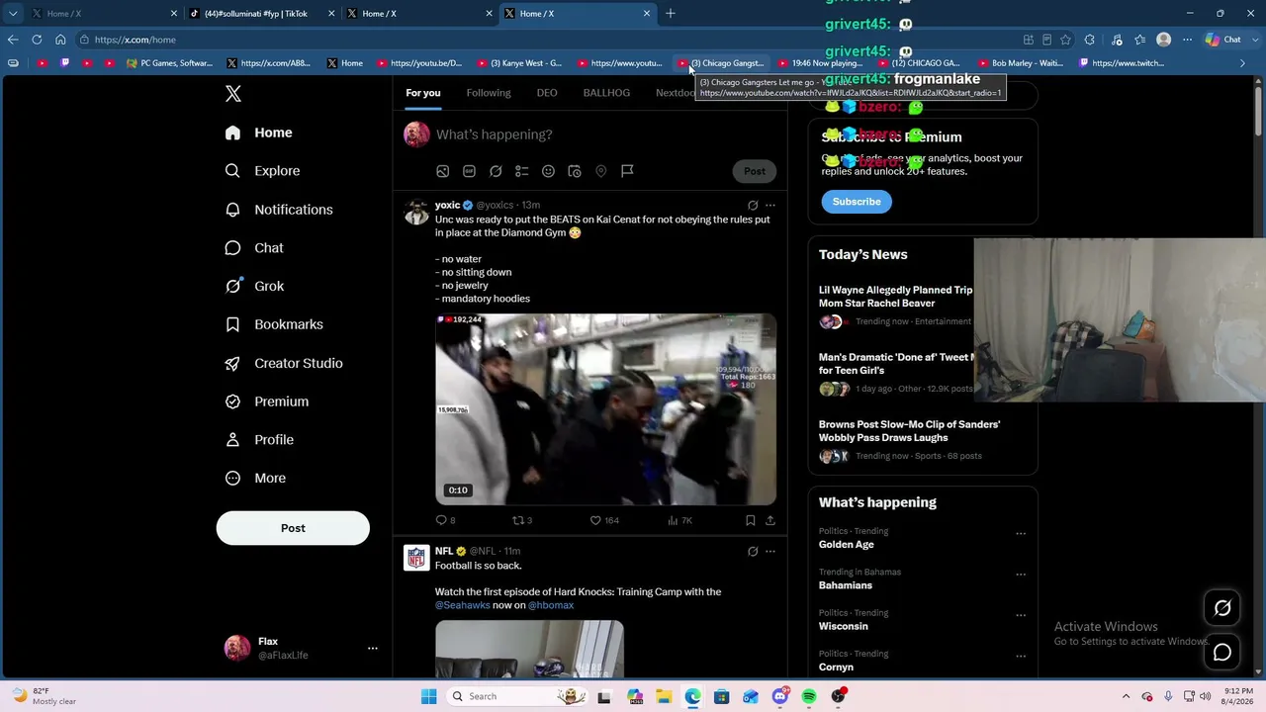Play the Kai Cenat gym video
The image size is (1266, 712).
point(606,409)
